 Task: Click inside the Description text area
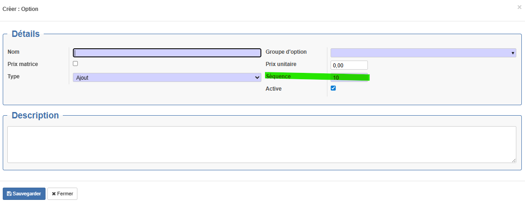pyautogui.click(x=262, y=144)
